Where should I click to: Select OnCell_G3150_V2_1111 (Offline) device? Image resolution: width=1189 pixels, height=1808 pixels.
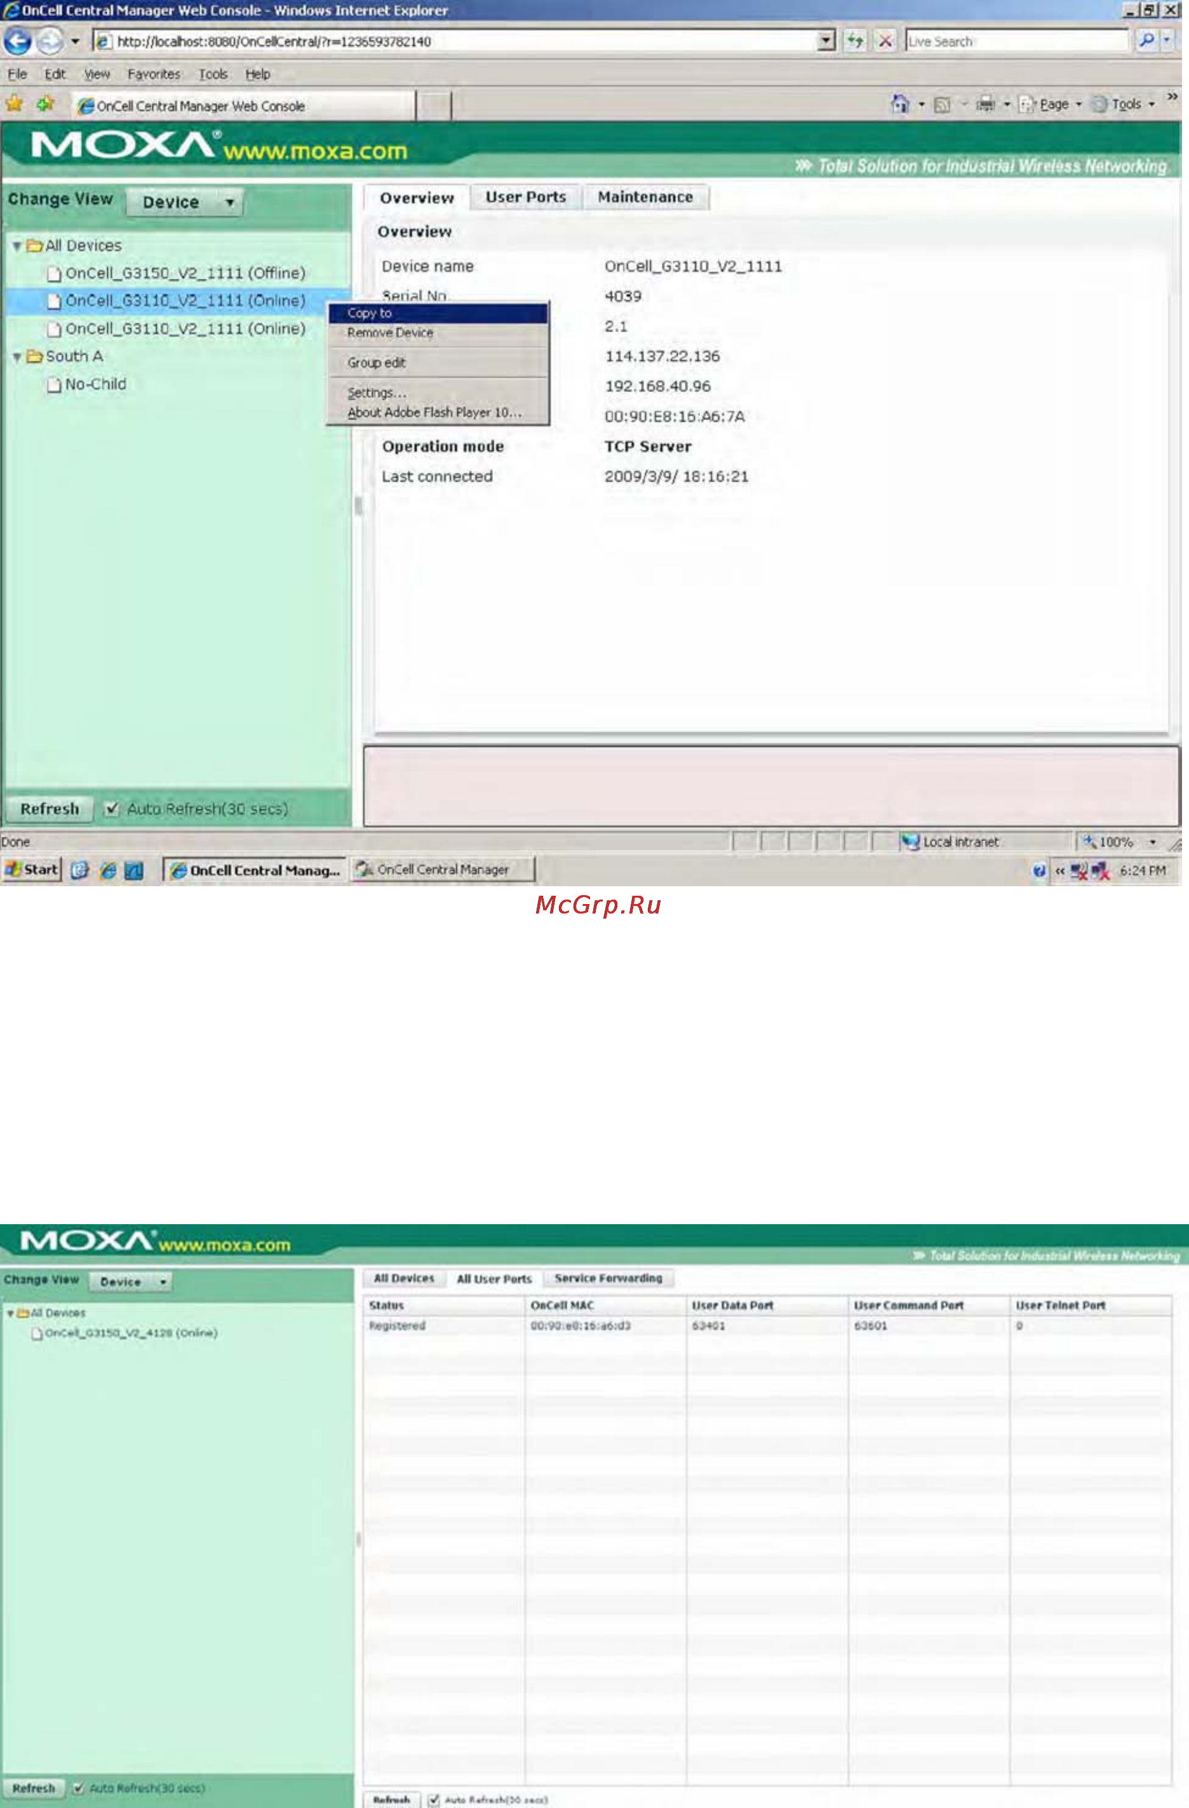coord(185,273)
